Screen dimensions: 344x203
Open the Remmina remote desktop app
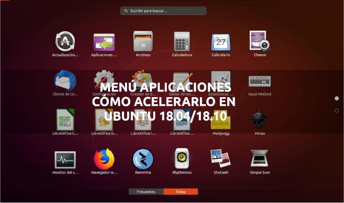(x=143, y=159)
